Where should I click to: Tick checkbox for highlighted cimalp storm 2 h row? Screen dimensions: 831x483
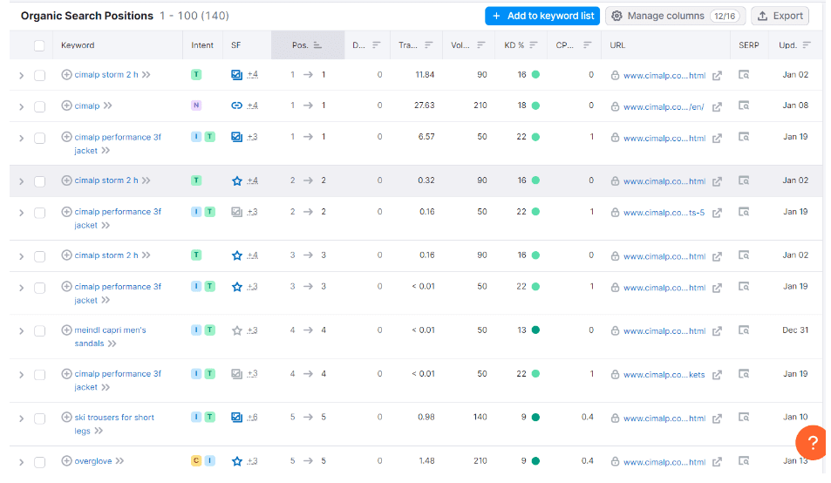[39, 181]
